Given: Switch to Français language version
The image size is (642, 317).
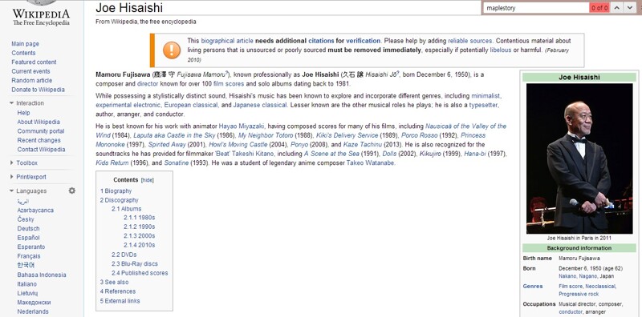Looking at the screenshot, I should click(29, 256).
